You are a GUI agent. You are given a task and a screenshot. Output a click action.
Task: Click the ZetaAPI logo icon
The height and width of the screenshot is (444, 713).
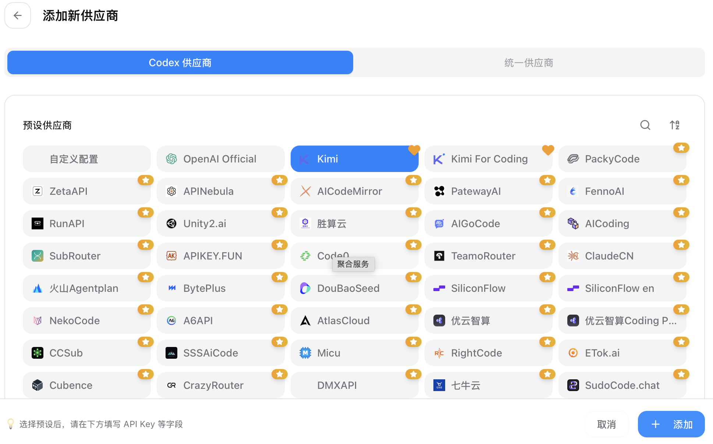tap(38, 191)
